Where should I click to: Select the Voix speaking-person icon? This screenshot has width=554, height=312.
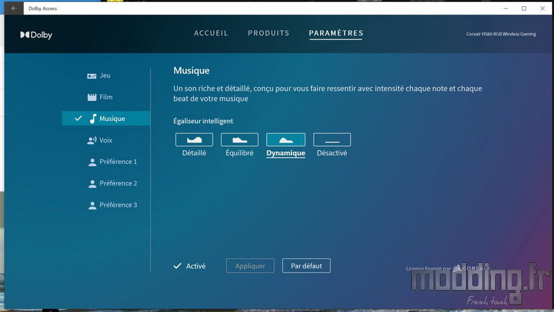point(92,140)
